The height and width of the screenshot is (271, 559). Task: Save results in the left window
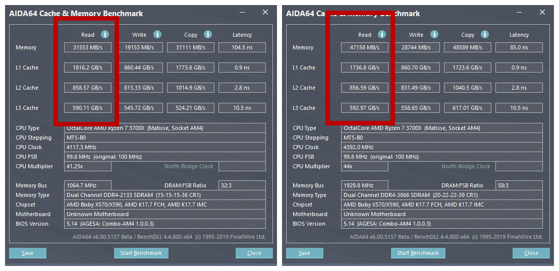click(x=27, y=253)
